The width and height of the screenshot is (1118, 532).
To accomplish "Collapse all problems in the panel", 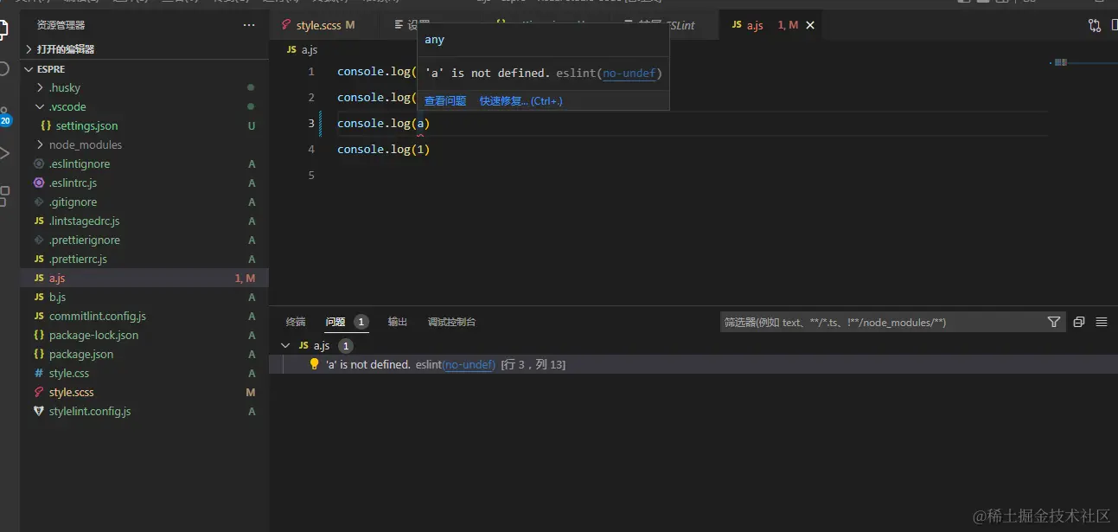I will pyautogui.click(x=1079, y=322).
